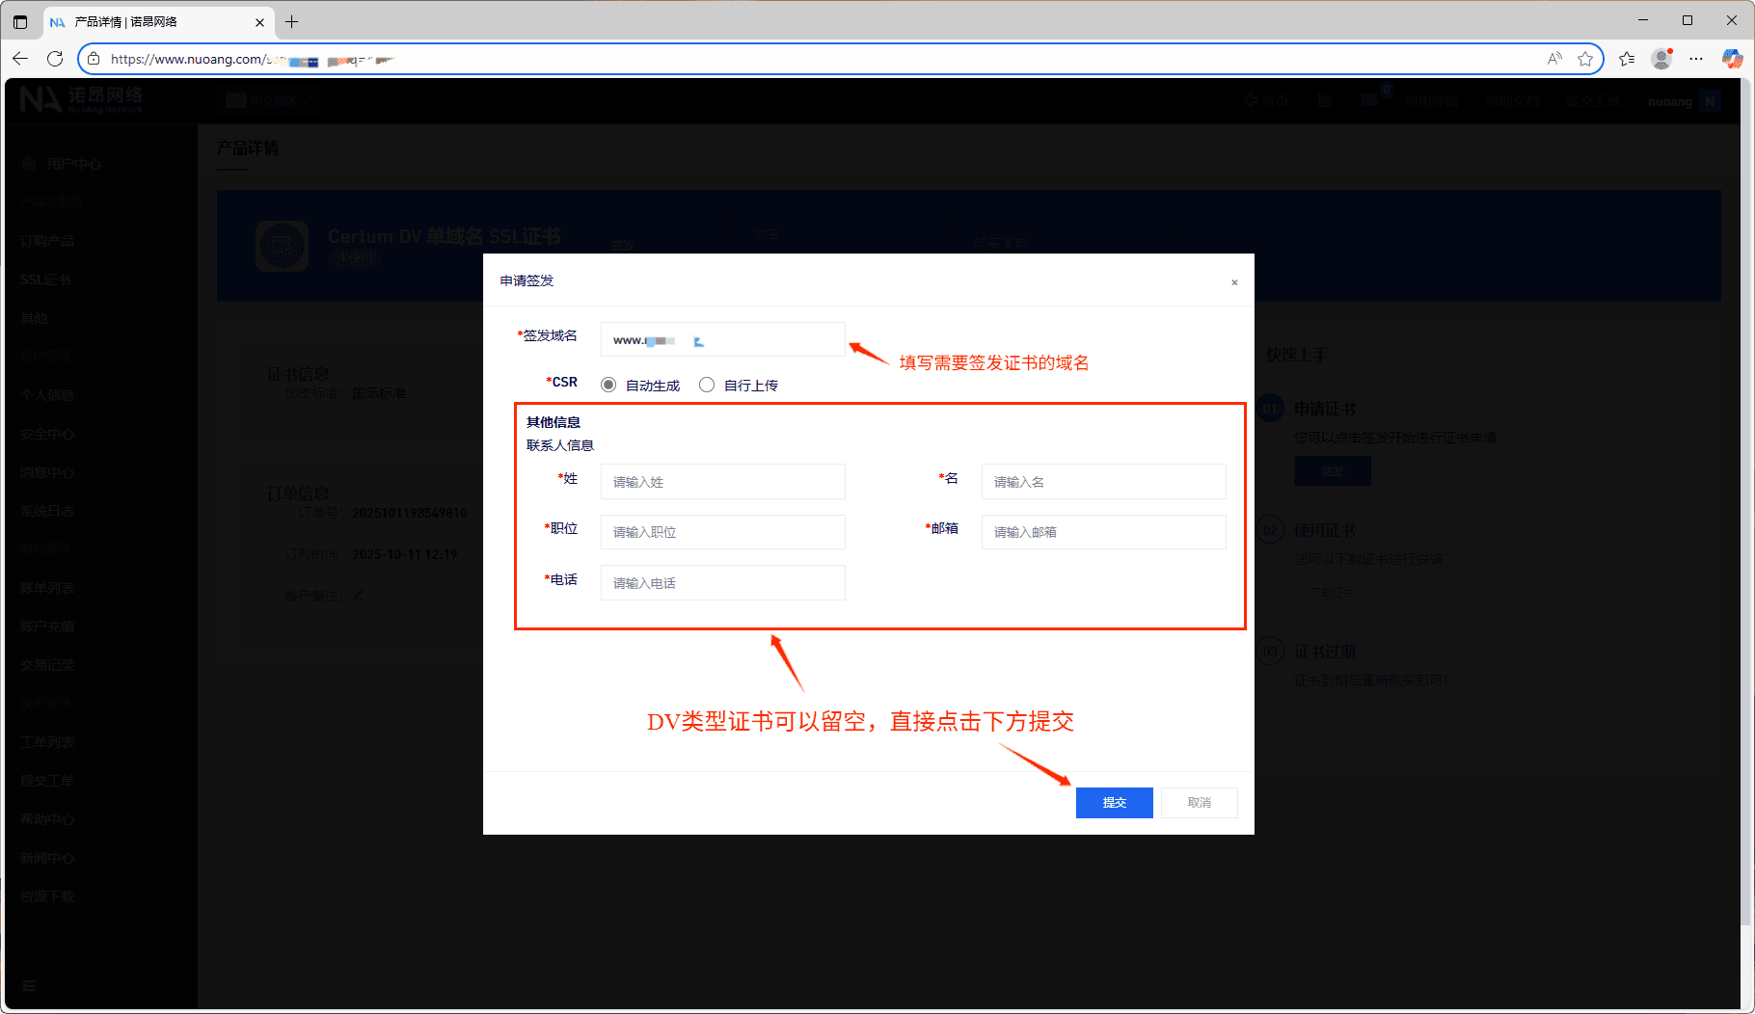Viewport: 1755px width, 1014px height.
Task: Open the favorites list
Action: pyautogui.click(x=1628, y=59)
